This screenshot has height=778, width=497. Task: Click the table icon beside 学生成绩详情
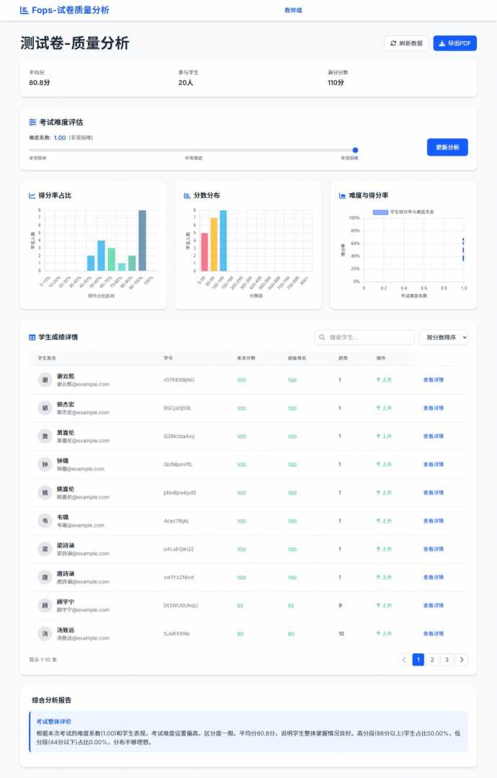point(32,337)
